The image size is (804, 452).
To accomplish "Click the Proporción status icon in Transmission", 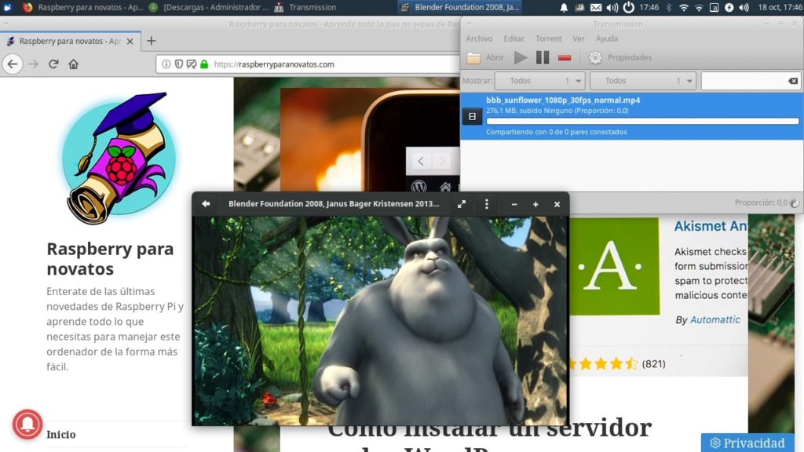I will 795,203.
